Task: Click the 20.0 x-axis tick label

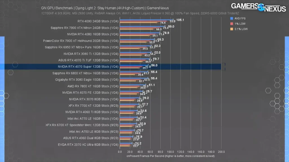Action: click(x=130, y=152)
